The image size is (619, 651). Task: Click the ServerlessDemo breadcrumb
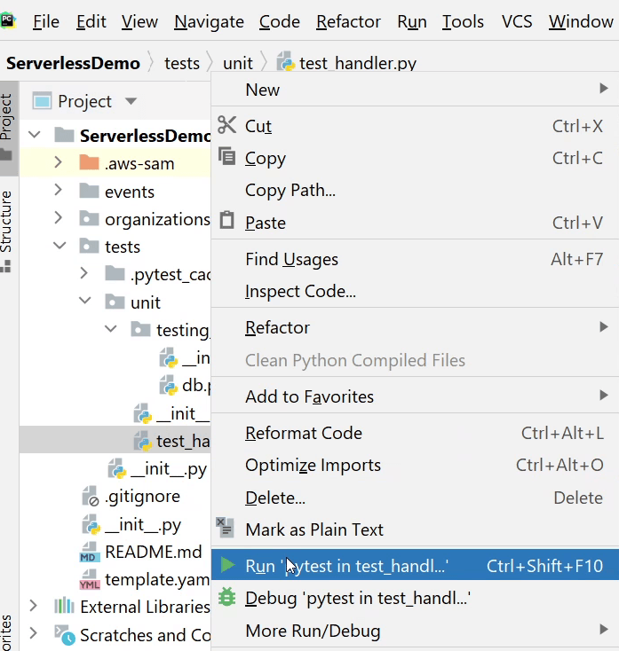(73, 63)
